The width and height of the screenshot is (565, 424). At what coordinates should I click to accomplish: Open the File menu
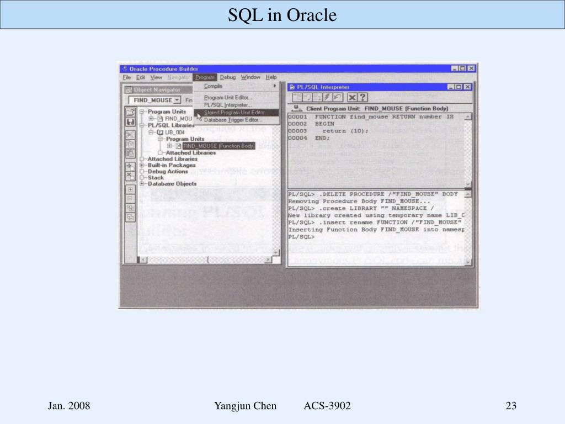[x=126, y=77]
